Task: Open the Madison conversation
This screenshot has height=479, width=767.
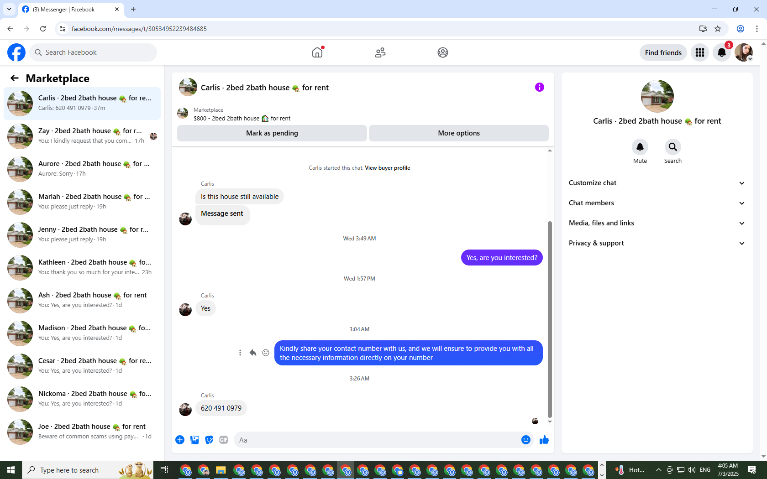Action: pyautogui.click(x=82, y=333)
